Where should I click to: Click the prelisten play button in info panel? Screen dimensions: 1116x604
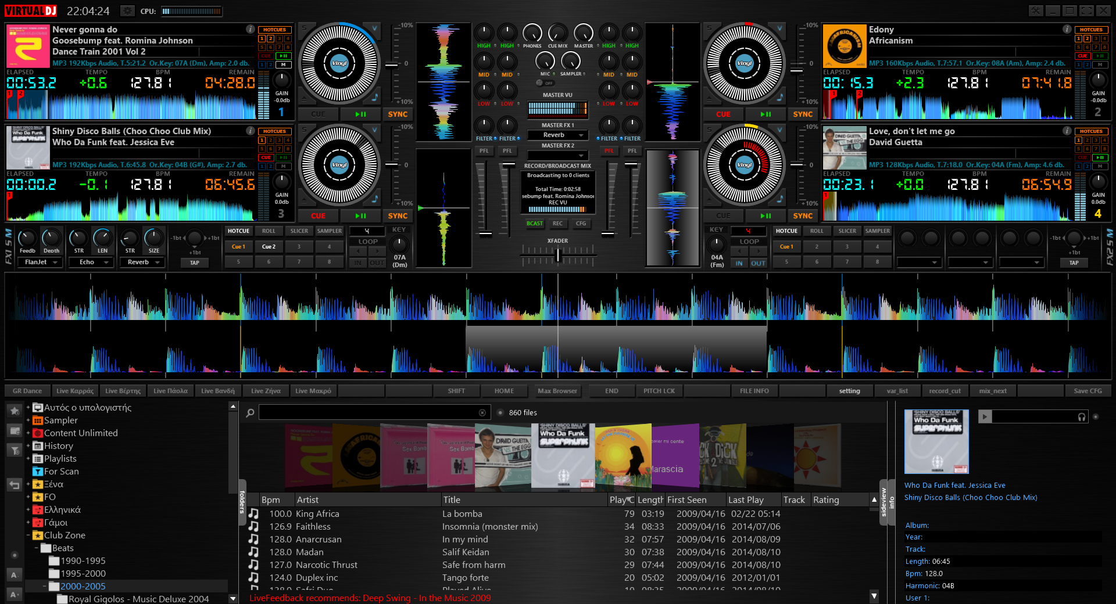point(985,416)
